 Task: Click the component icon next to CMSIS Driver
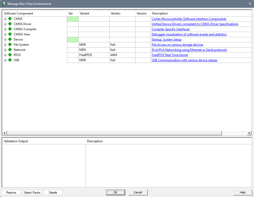click(x=10, y=24)
